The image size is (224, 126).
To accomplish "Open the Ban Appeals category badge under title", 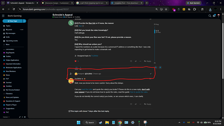I will point(68,17).
